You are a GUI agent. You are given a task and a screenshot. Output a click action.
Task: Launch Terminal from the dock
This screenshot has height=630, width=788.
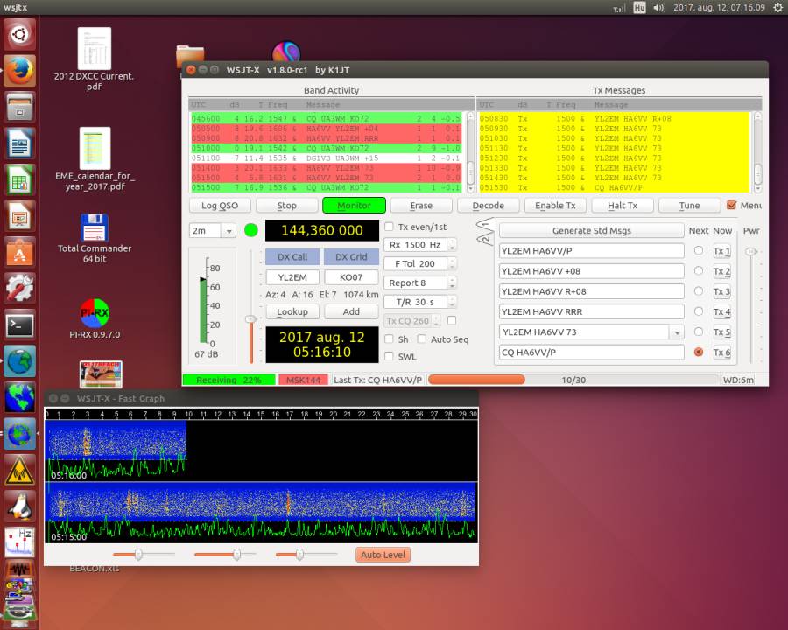pyautogui.click(x=19, y=325)
